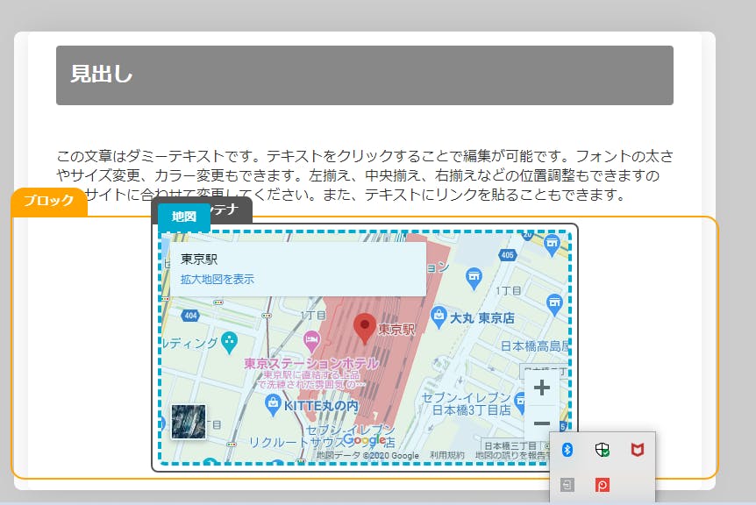Click the KITTE丸の内 shopping bag marker
The width and height of the screenshot is (756, 505).
(x=273, y=402)
